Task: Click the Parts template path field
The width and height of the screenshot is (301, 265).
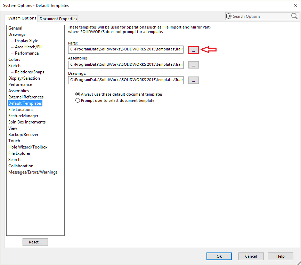Action: [126, 49]
